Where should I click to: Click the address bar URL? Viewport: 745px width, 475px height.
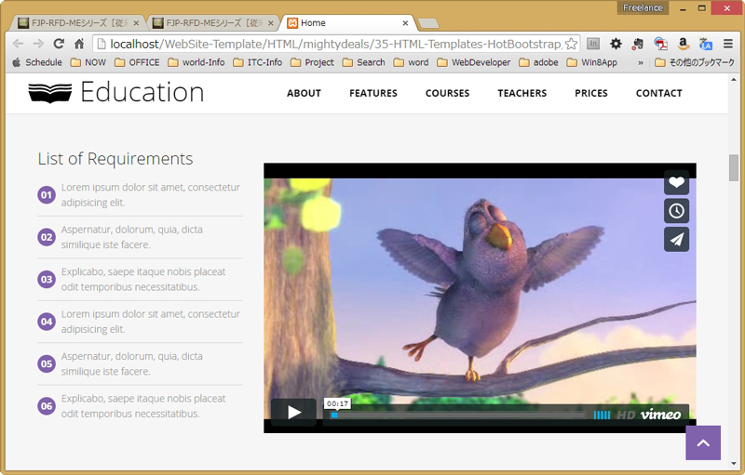pyautogui.click(x=335, y=44)
